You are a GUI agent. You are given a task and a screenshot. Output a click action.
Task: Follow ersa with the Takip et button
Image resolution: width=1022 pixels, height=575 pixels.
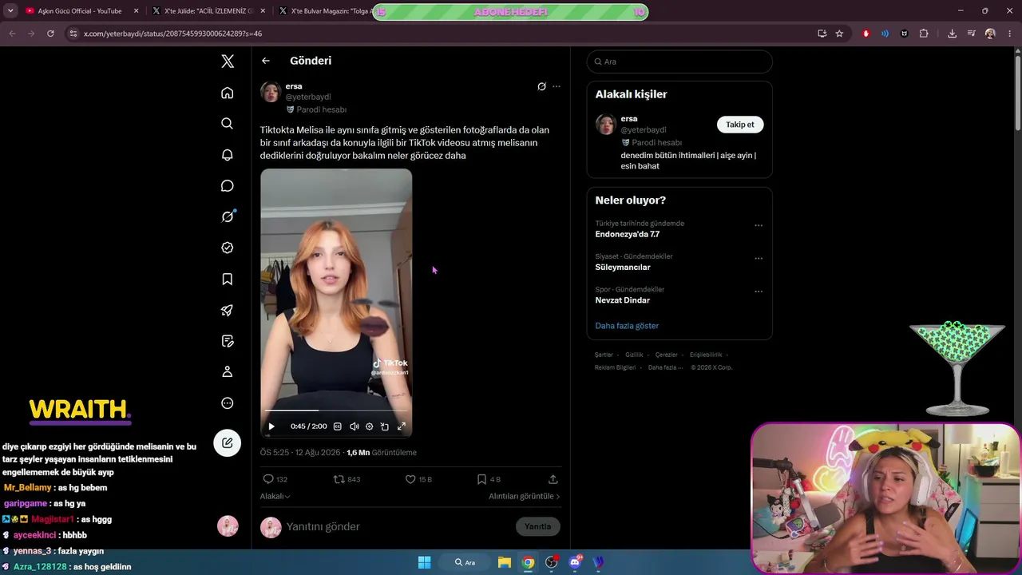coord(740,125)
